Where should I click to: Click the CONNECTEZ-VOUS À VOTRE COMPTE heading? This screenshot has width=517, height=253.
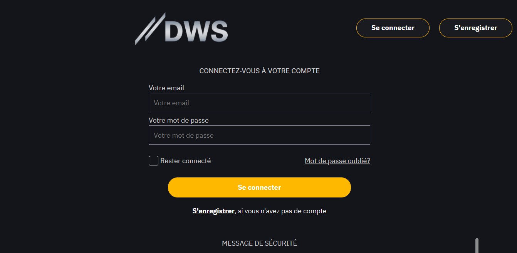(259, 71)
